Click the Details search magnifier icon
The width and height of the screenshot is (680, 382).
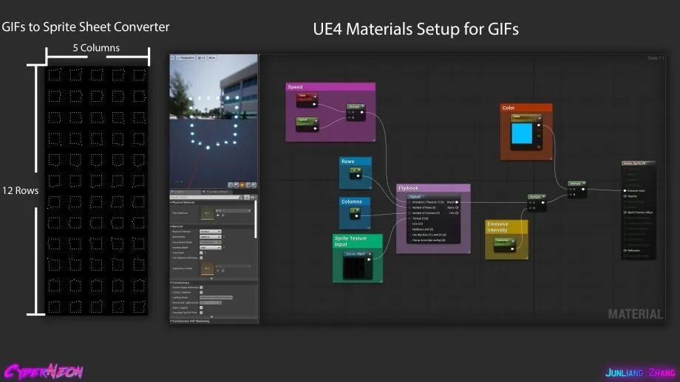(241, 198)
